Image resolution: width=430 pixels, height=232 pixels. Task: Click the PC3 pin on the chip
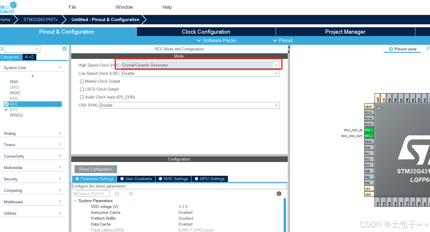[x=369, y=165]
